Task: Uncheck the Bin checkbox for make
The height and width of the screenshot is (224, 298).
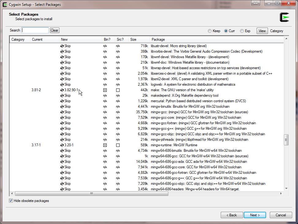Action: (x=105, y=90)
